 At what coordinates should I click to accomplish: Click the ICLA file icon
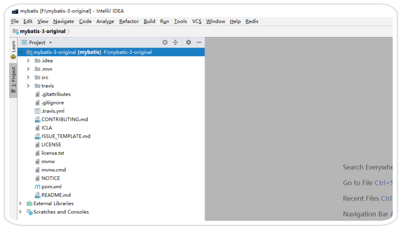point(37,128)
